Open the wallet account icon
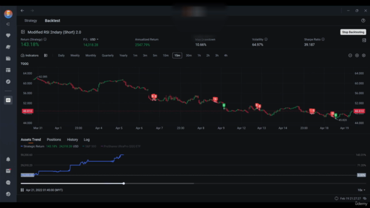The width and height of the screenshot is (370, 208). click(8, 58)
